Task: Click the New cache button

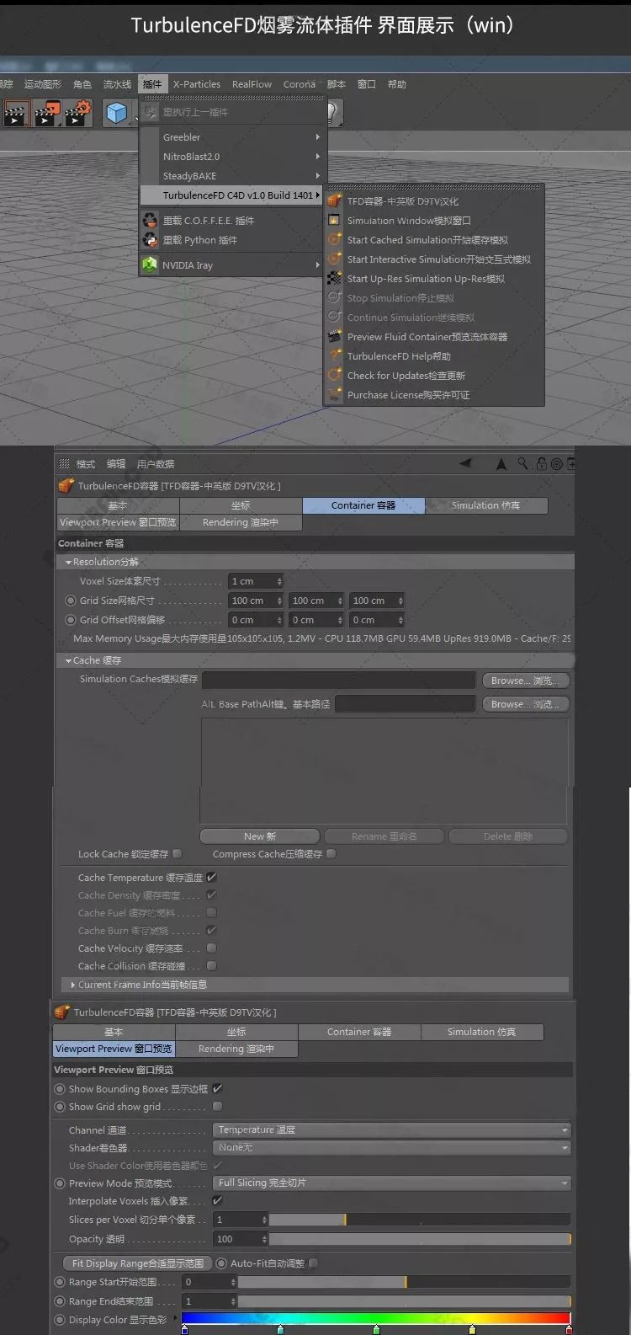Action: (x=259, y=836)
